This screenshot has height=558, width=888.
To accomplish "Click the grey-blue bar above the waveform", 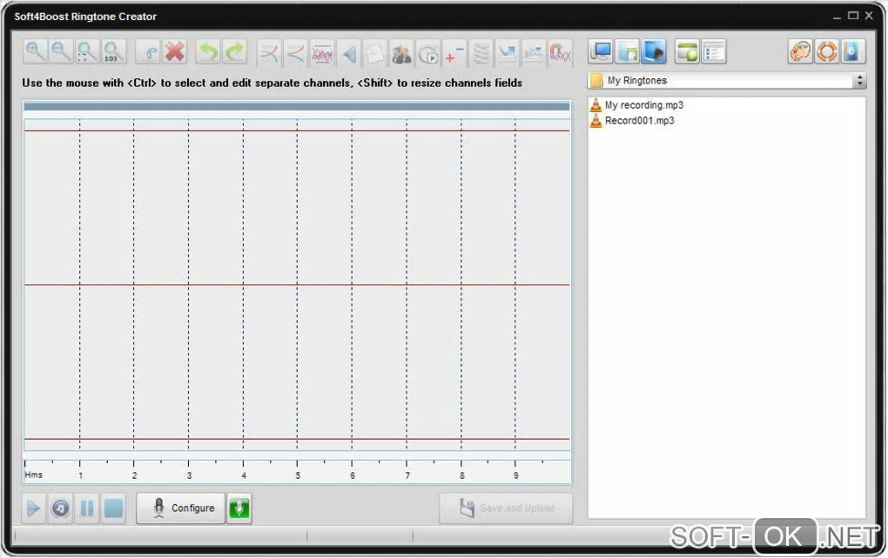I will (297, 106).
